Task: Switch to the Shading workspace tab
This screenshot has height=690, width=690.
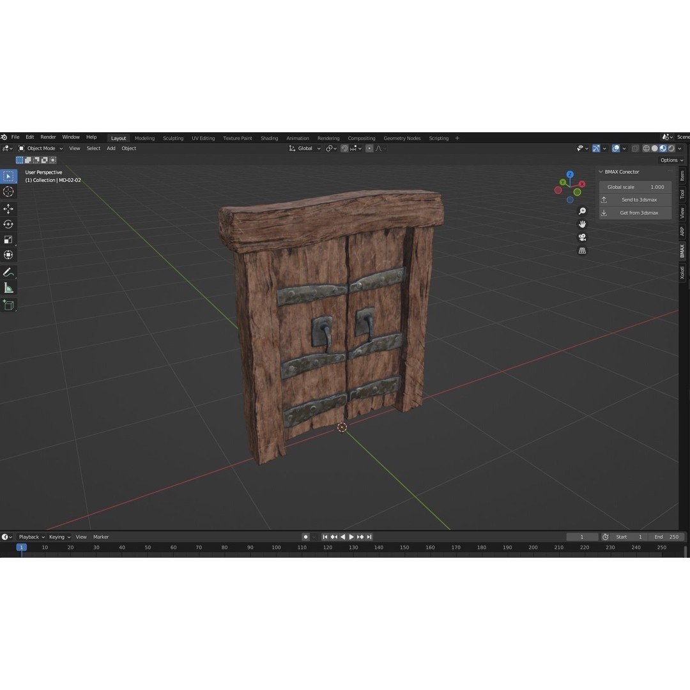Action: coord(269,137)
